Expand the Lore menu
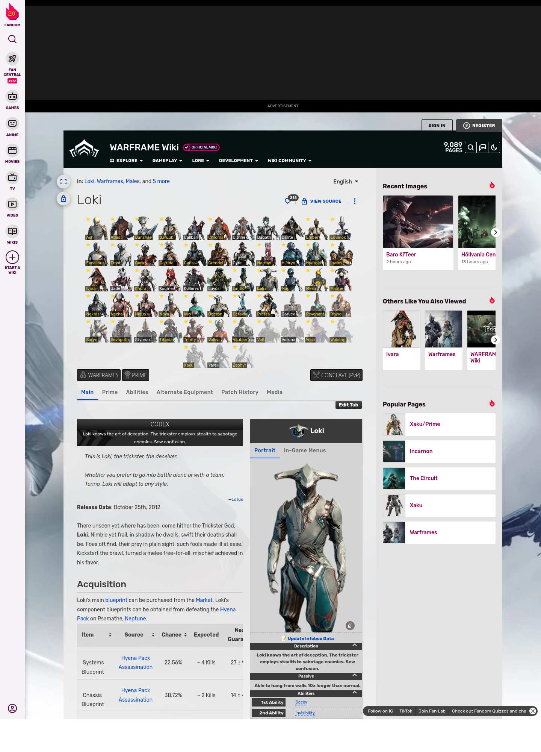 pyautogui.click(x=201, y=161)
